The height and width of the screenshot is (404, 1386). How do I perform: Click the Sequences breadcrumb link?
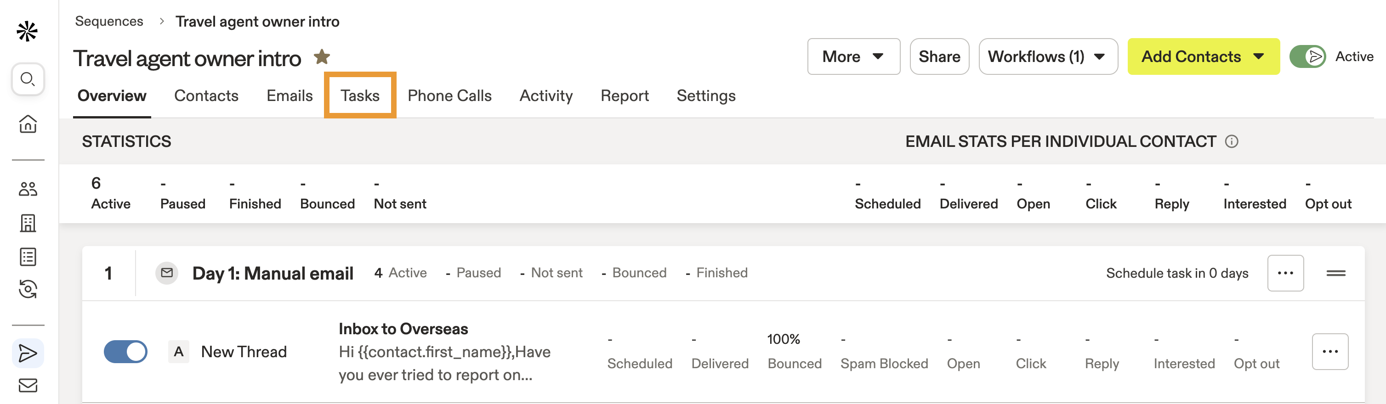tap(109, 21)
